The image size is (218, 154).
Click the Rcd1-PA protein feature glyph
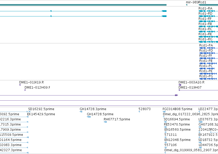209,48
